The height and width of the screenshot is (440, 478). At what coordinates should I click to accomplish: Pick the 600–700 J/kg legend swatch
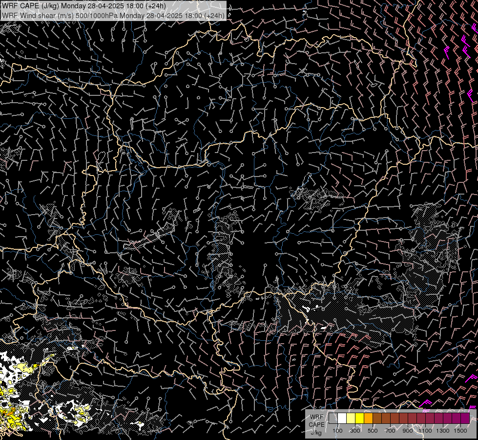(386, 418)
